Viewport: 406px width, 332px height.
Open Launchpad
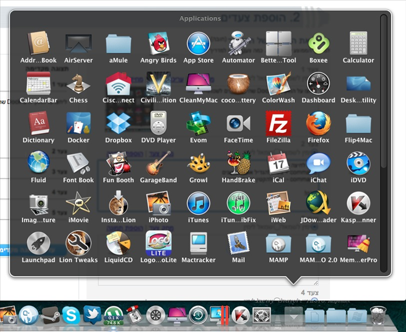tap(38, 243)
